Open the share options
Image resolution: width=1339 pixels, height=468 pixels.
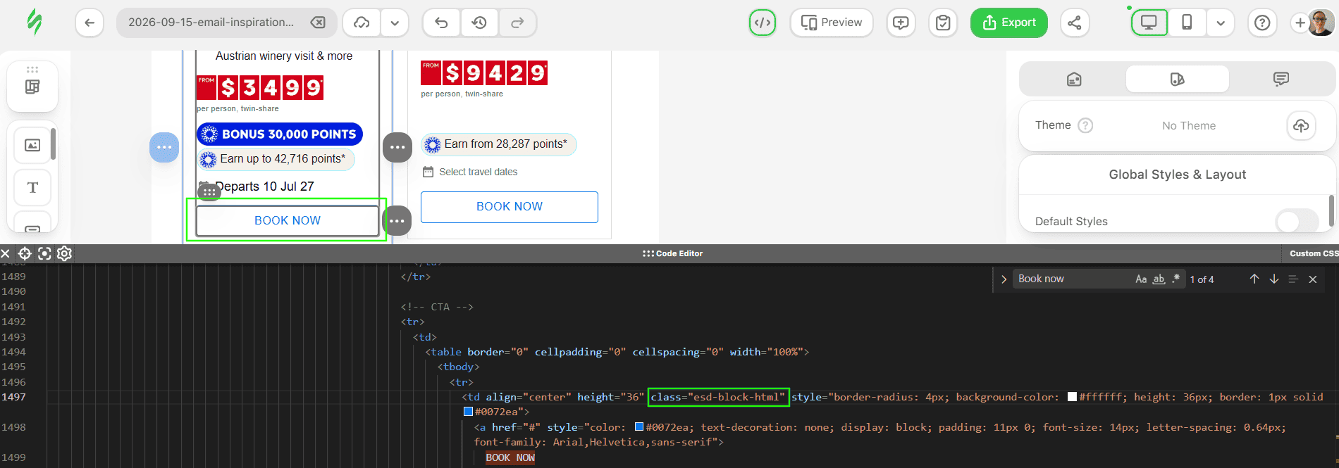pos(1074,23)
